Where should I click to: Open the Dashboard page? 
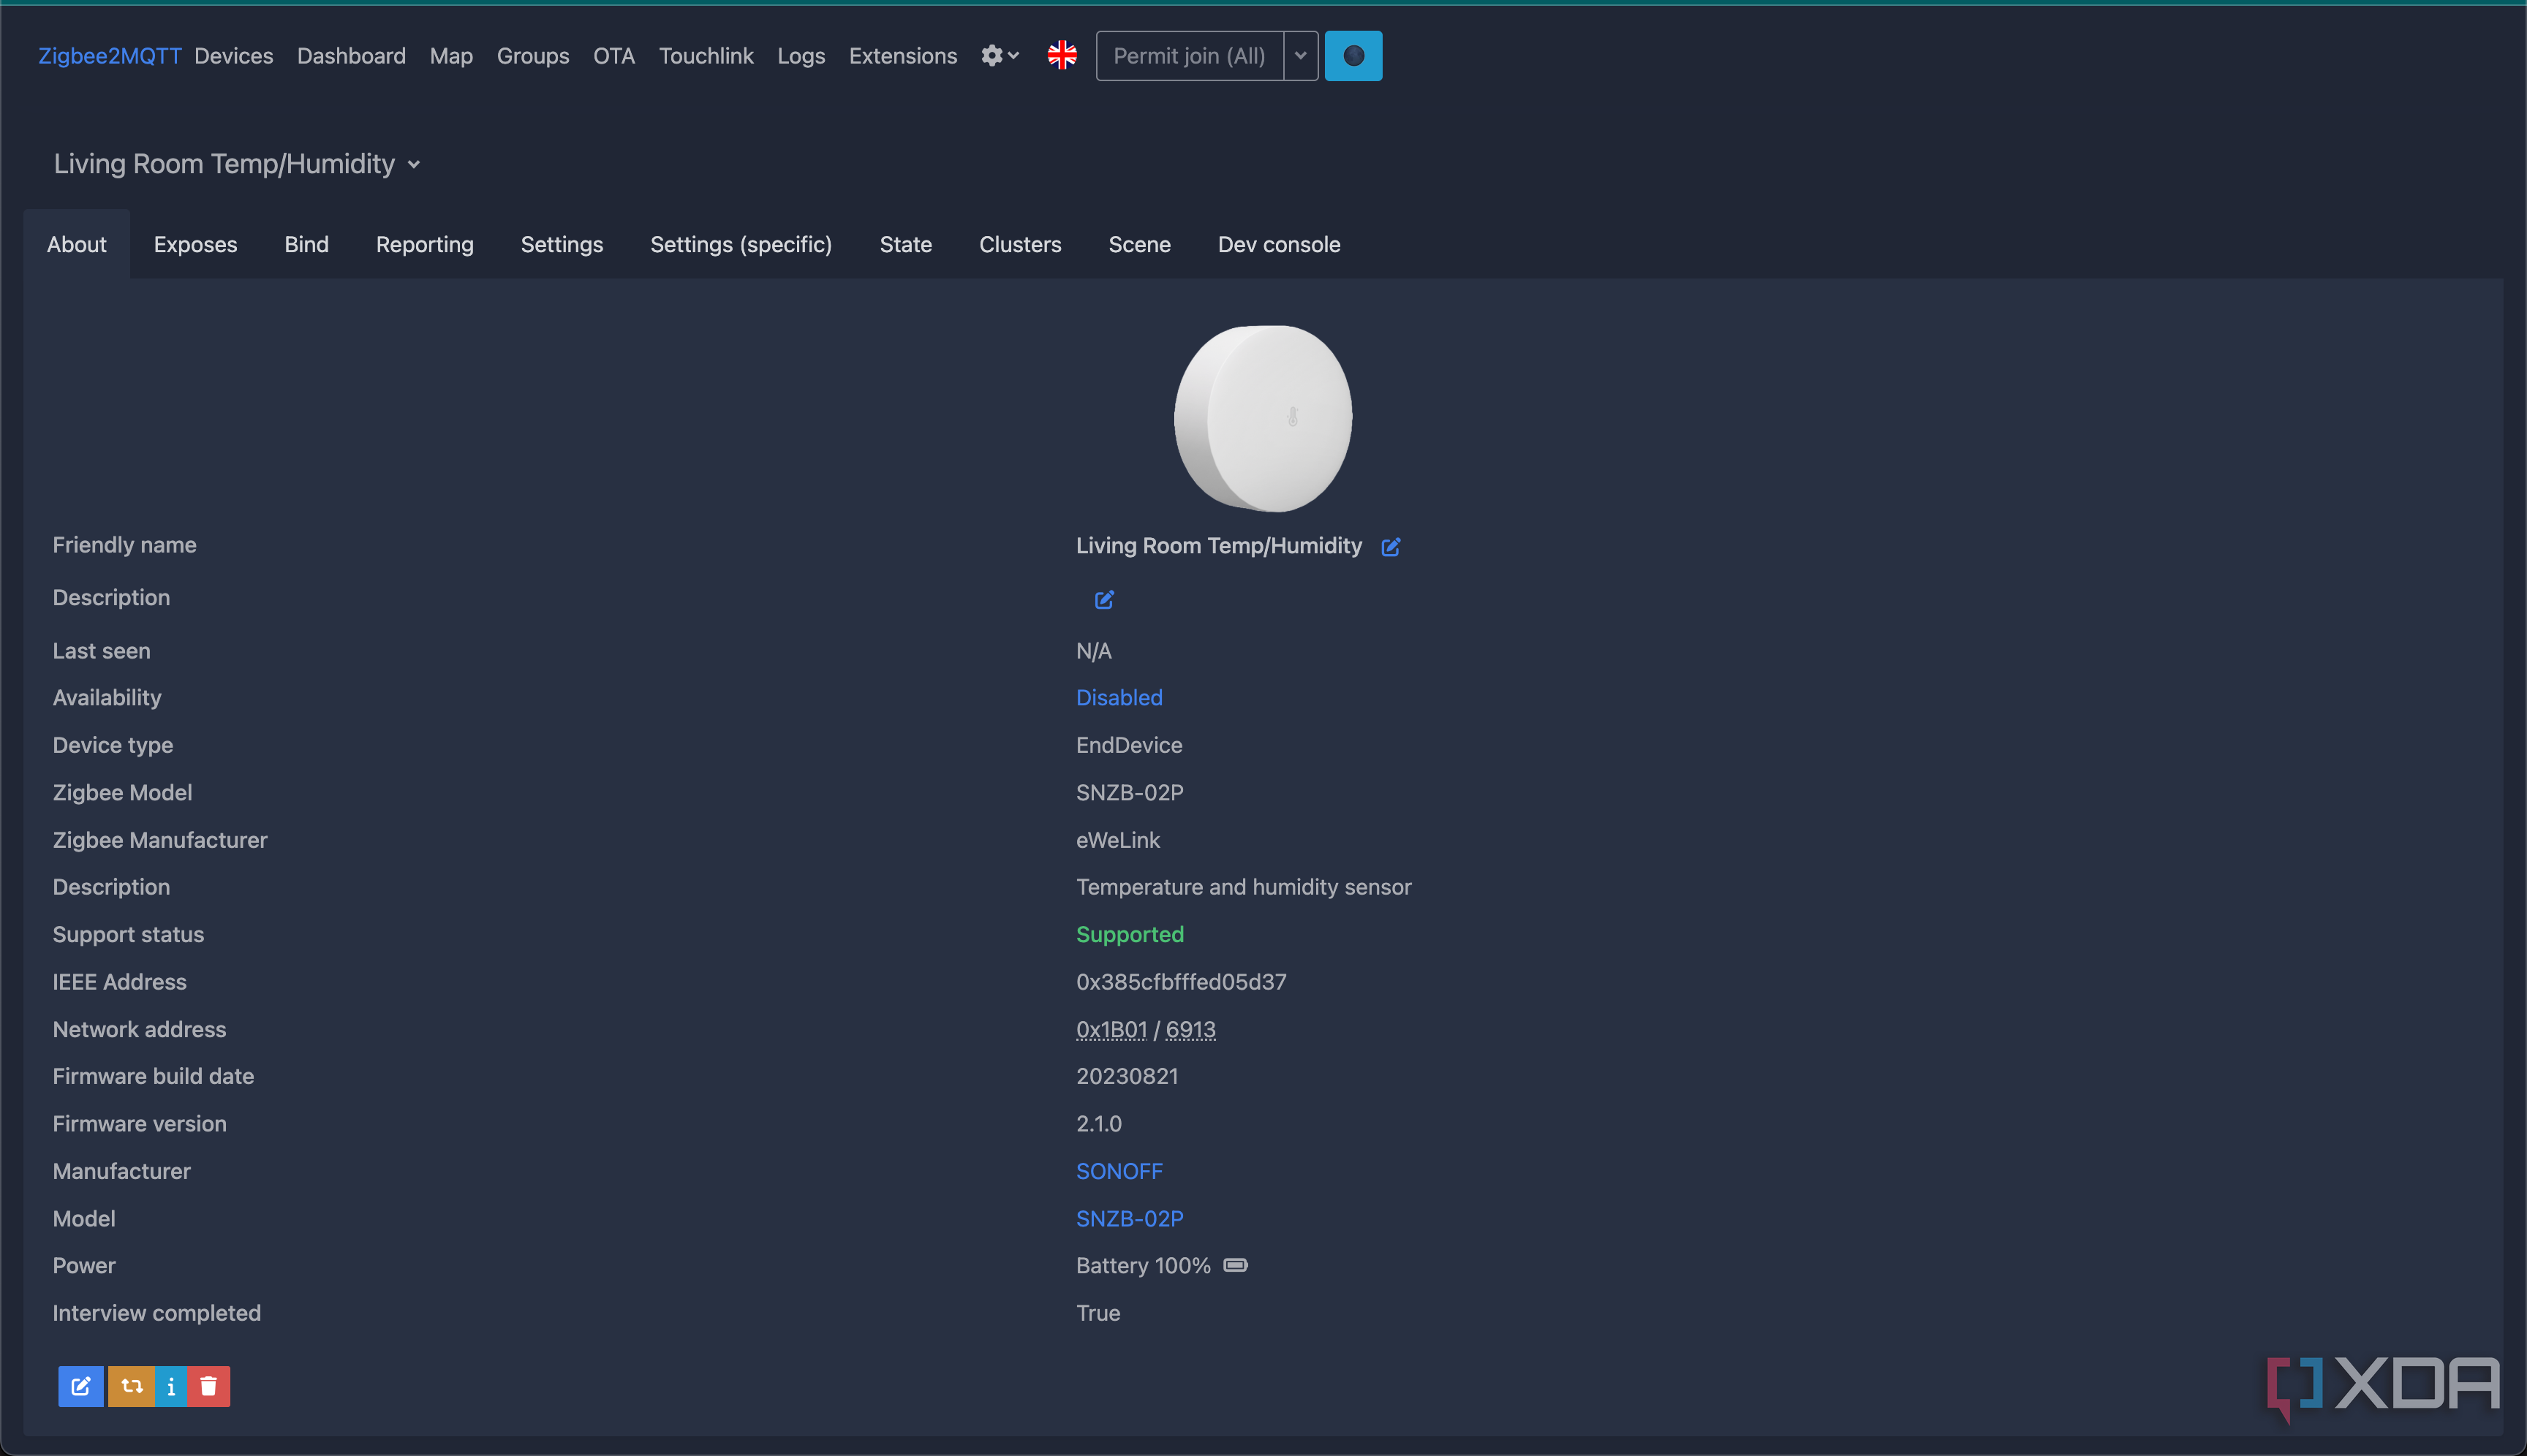coord(351,56)
